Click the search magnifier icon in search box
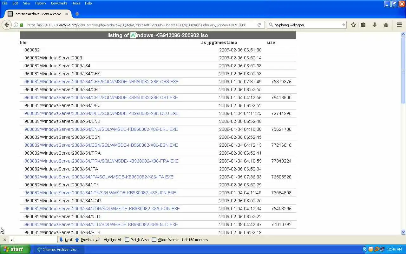Screen dimensions: 406x254 [271, 25]
